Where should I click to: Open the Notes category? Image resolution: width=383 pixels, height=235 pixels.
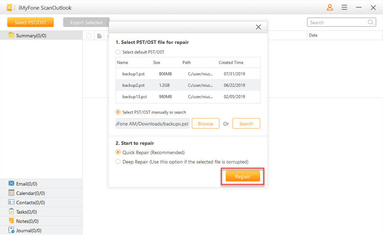(x=27, y=221)
